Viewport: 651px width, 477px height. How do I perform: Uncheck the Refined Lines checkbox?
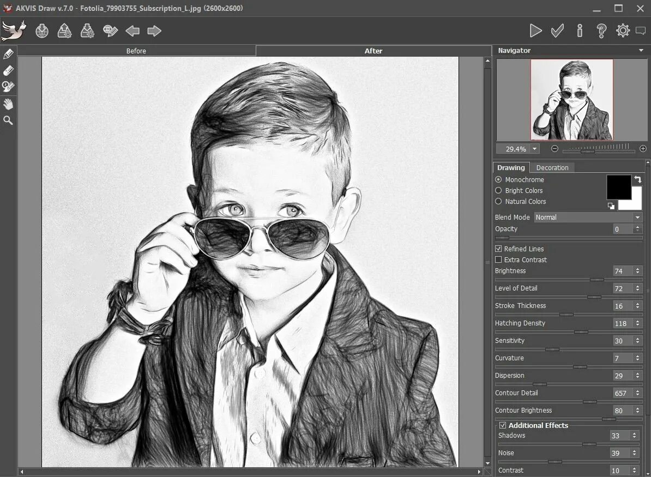tap(498, 249)
